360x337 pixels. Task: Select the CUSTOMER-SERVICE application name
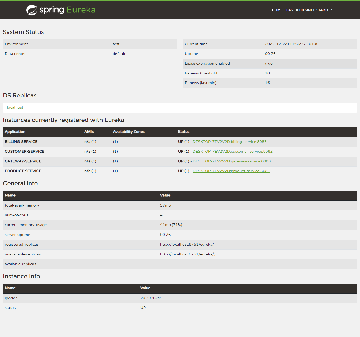click(x=25, y=152)
